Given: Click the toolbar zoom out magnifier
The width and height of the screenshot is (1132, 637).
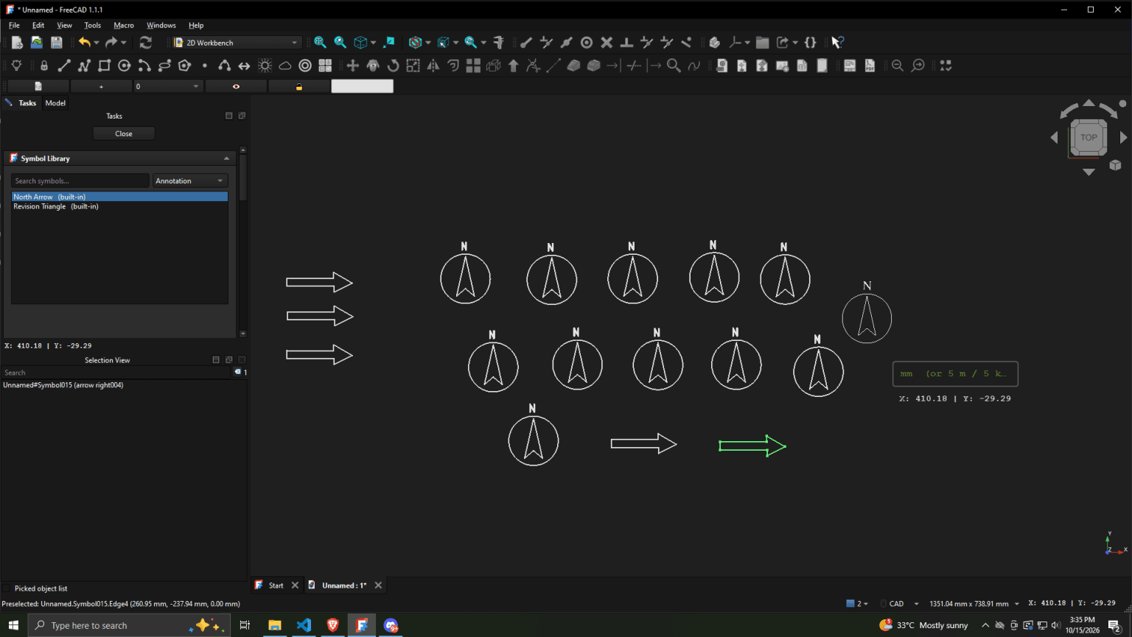Looking at the screenshot, I should [x=898, y=66].
